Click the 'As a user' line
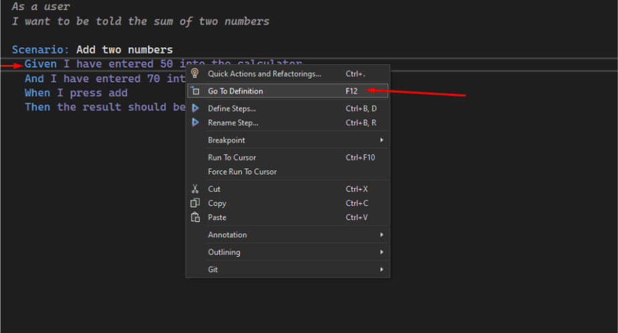The width and height of the screenshot is (618, 333). (x=41, y=7)
